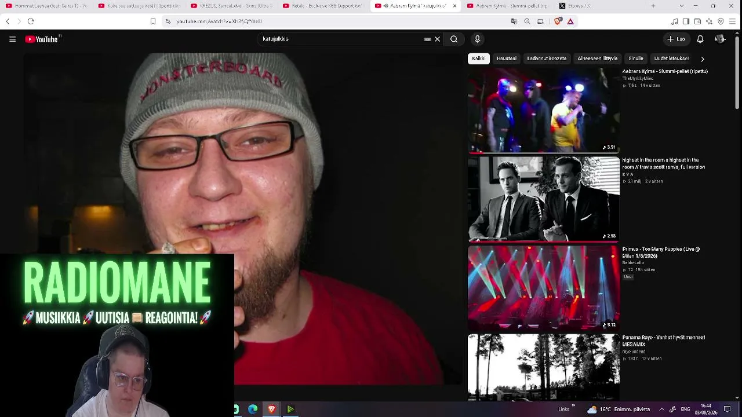The width and height of the screenshot is (742, 417).
Task: Switch to the X Etusivu tab
Action: [600, 6]
